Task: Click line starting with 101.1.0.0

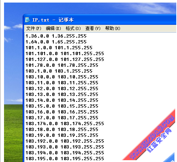Action: [x=59, y=48]
